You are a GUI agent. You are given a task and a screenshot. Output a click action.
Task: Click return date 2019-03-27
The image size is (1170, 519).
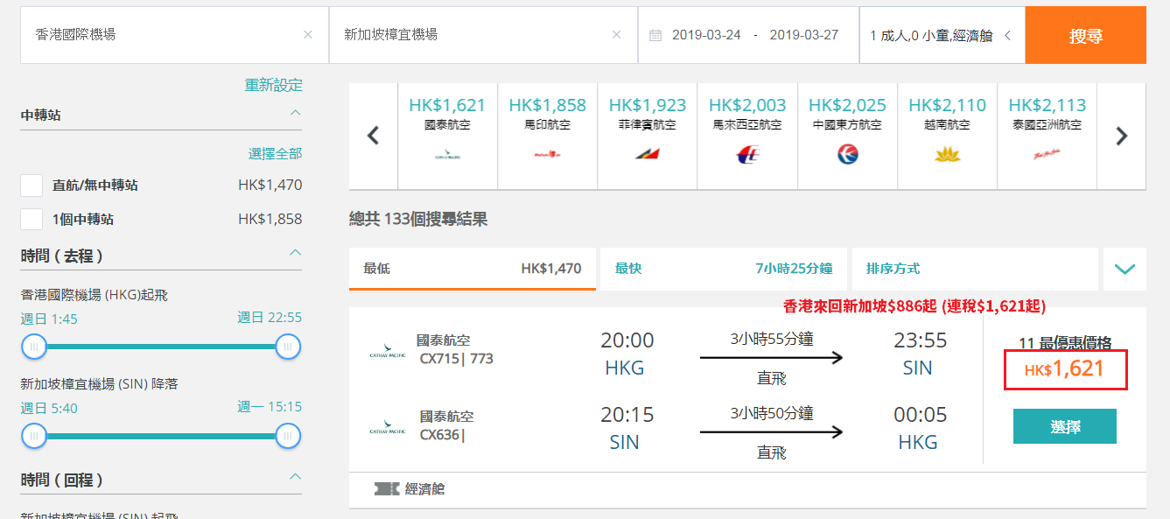coord(804,35)
